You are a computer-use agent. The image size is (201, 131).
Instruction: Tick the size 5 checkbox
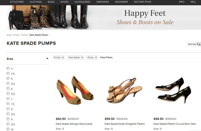point(8,78)
